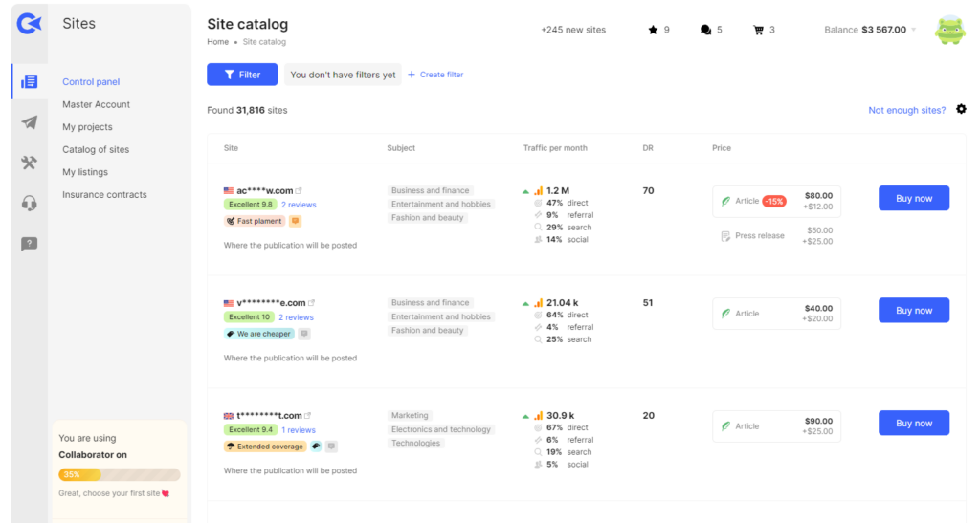
Task: Click the -15% discount badge
Action: [773, 201]
